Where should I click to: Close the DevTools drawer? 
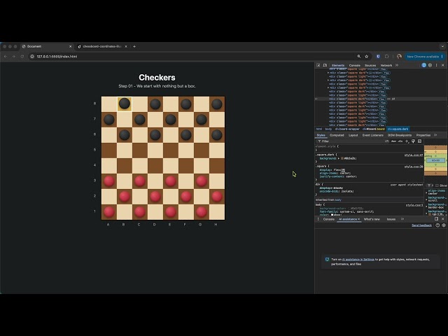[443, 219]
